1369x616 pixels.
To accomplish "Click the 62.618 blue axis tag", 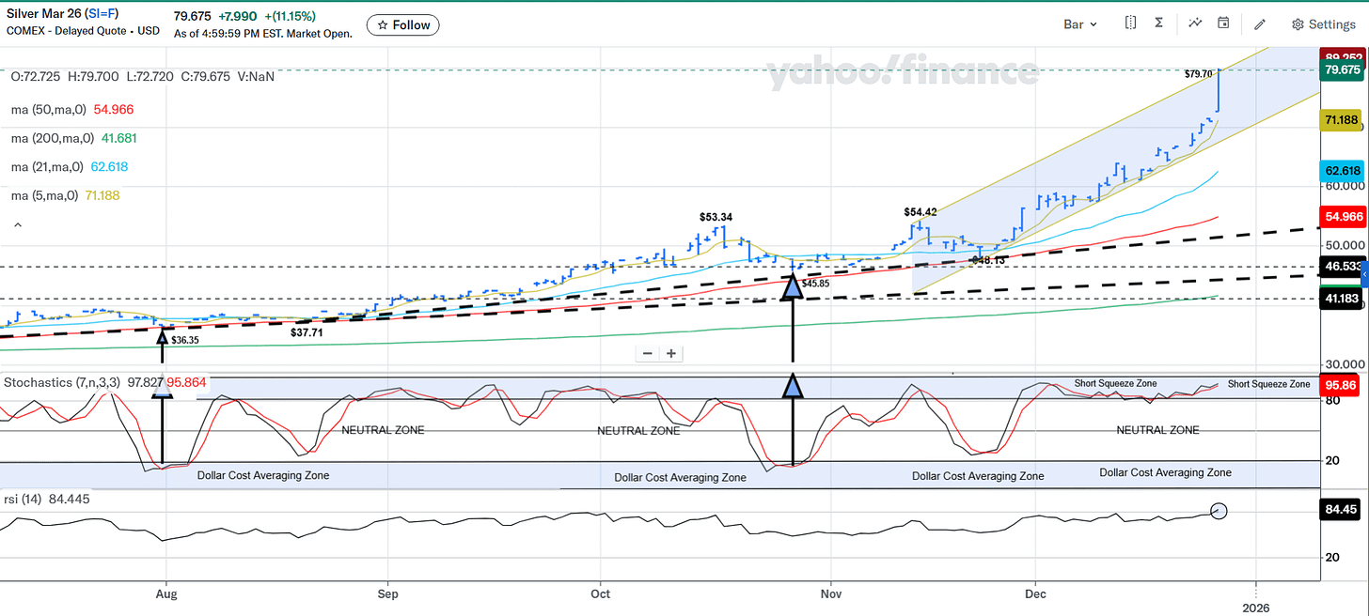I will click(x=1342, y=170).
